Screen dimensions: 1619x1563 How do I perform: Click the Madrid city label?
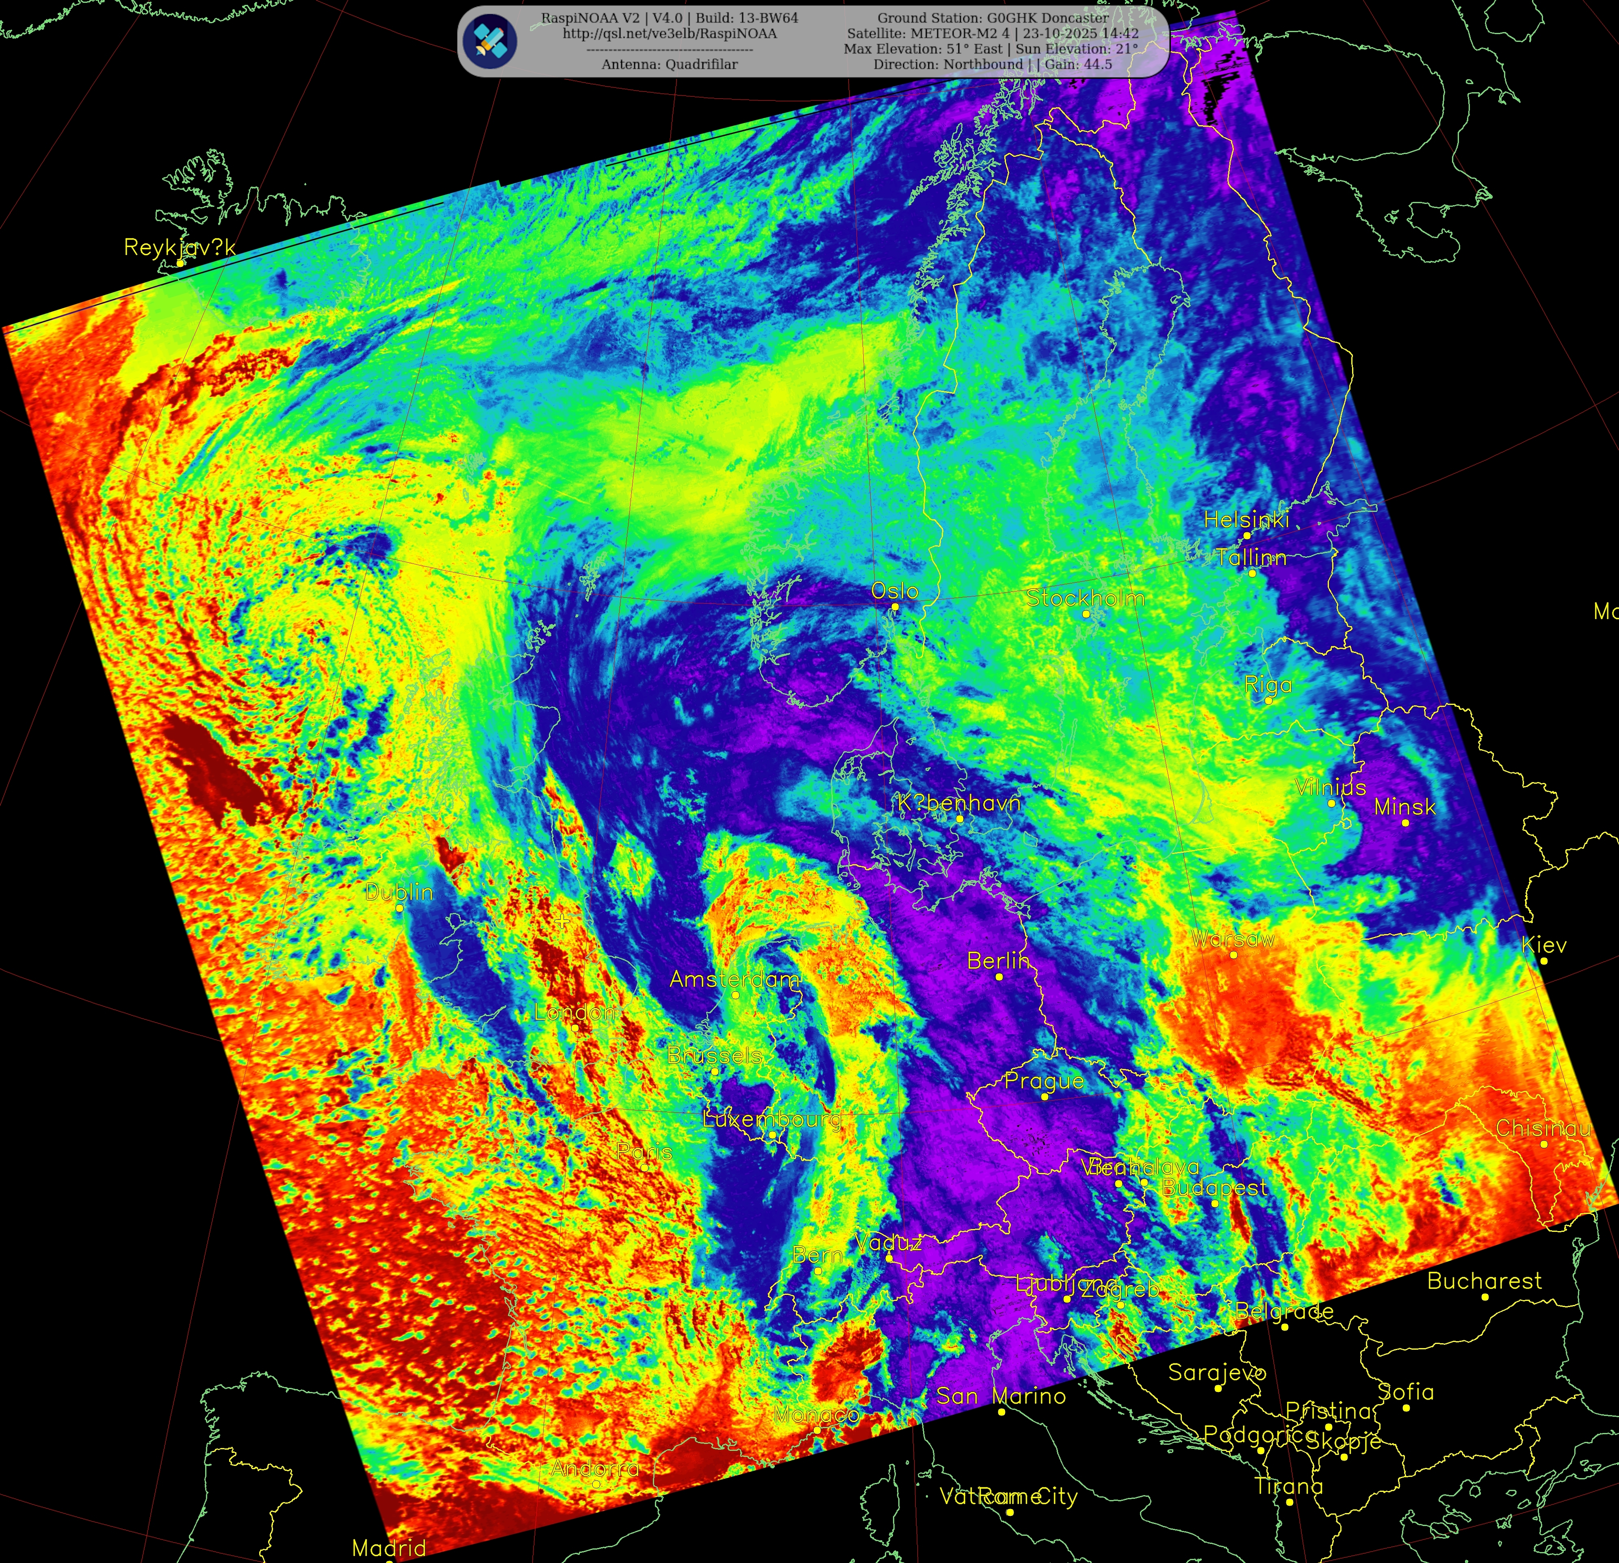pyautogui.click(x=388, y=1548)
